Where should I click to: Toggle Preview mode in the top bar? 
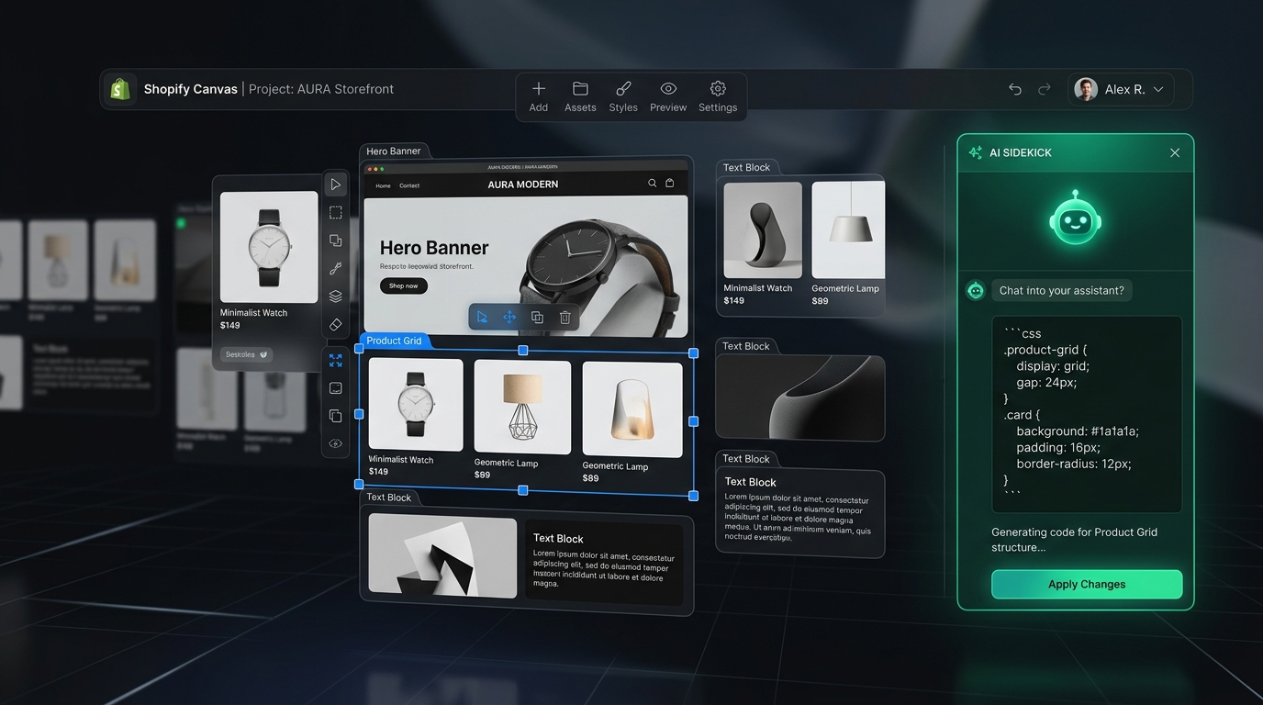[668, 96]
